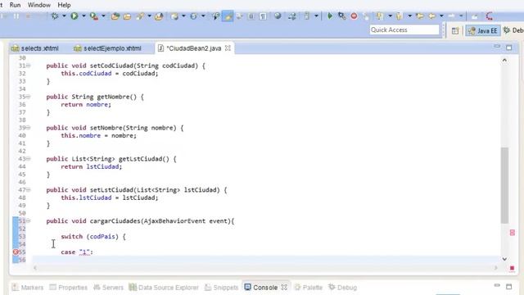Open Previous Annotation dropdown arrow
Screen dimensions: 524x295
coord(409,16)
